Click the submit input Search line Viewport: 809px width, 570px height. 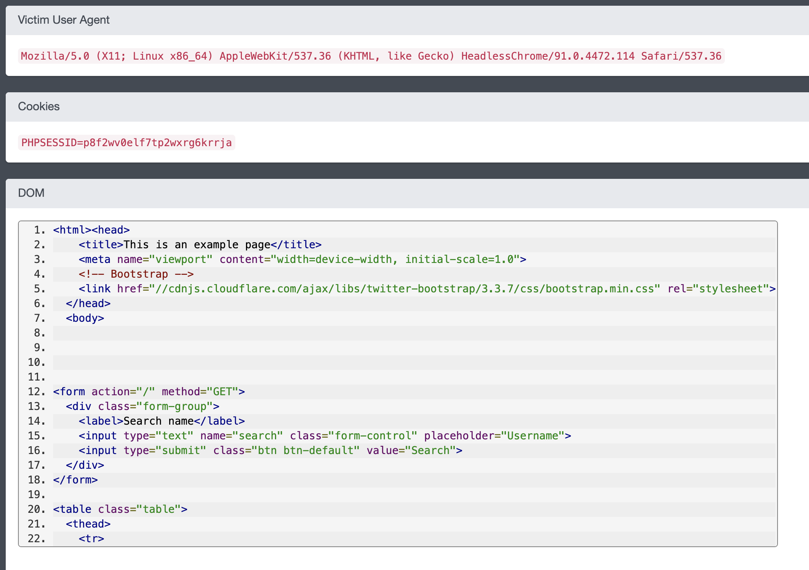(270, 450)
